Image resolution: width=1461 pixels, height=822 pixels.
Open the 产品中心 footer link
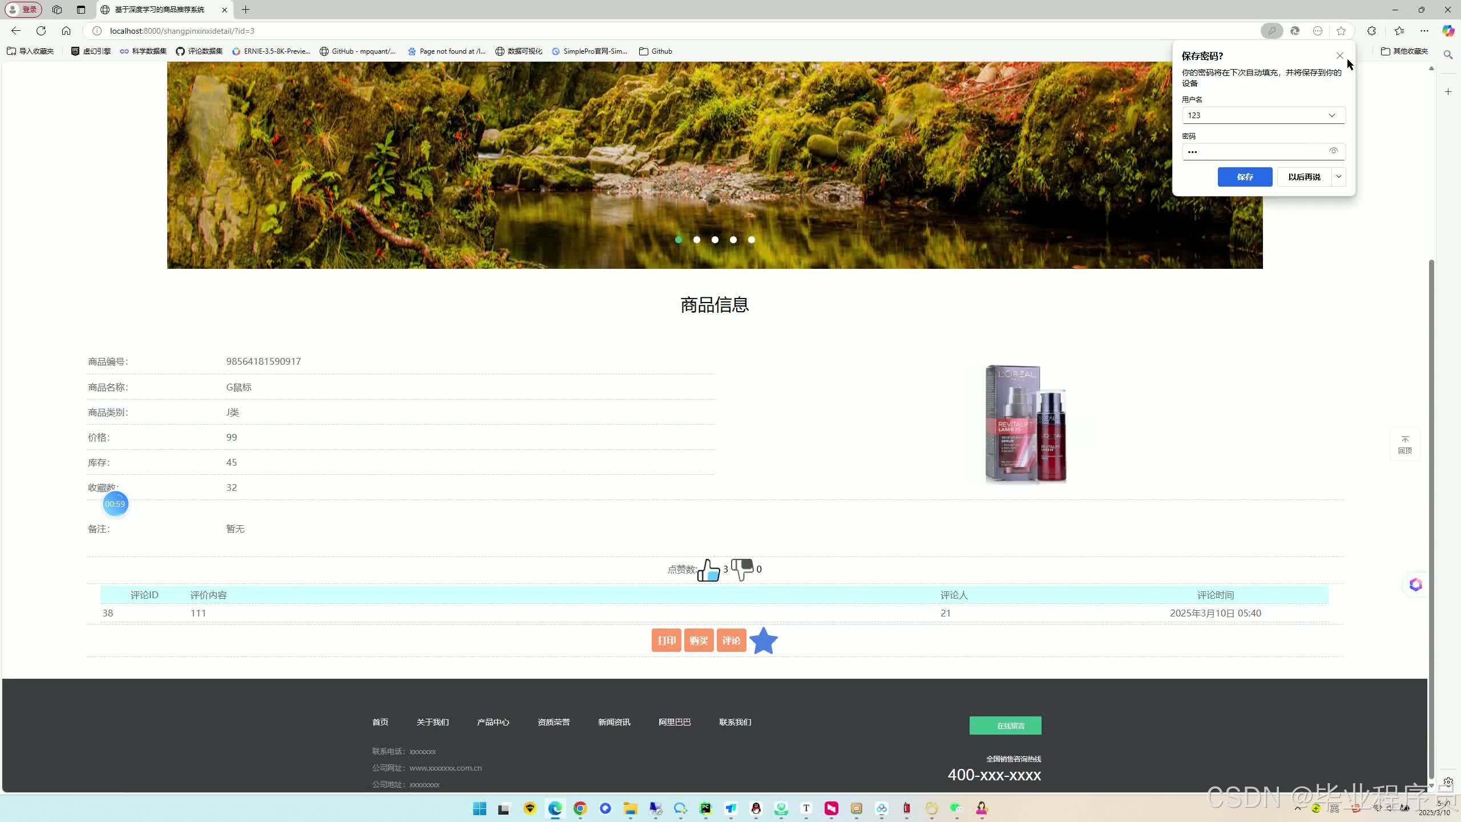[x=493, y=722]
